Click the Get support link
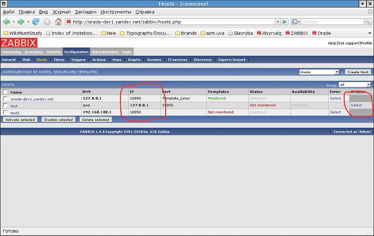The height and width of the screenshot is (236, 374). click(x=348, y=43)
